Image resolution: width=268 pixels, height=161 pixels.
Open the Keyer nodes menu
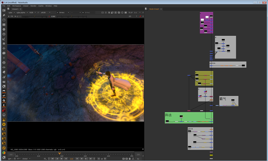coord(4,39)
